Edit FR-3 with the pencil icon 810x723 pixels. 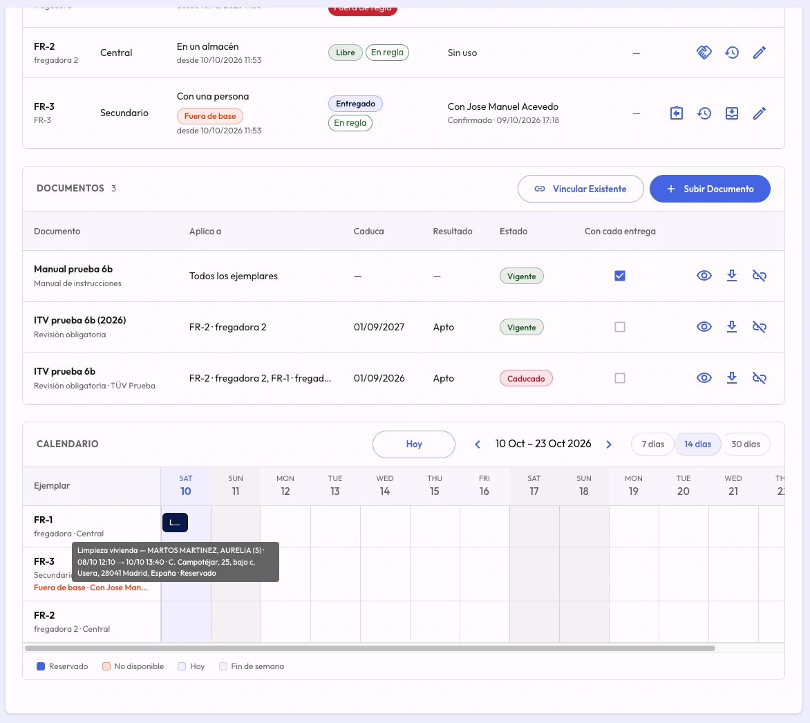coord(759,113)
